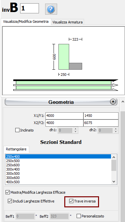The image size is (125, 222).
Task: Collapse the Geometria panel arrow
Action: click(x=113, y=102)
